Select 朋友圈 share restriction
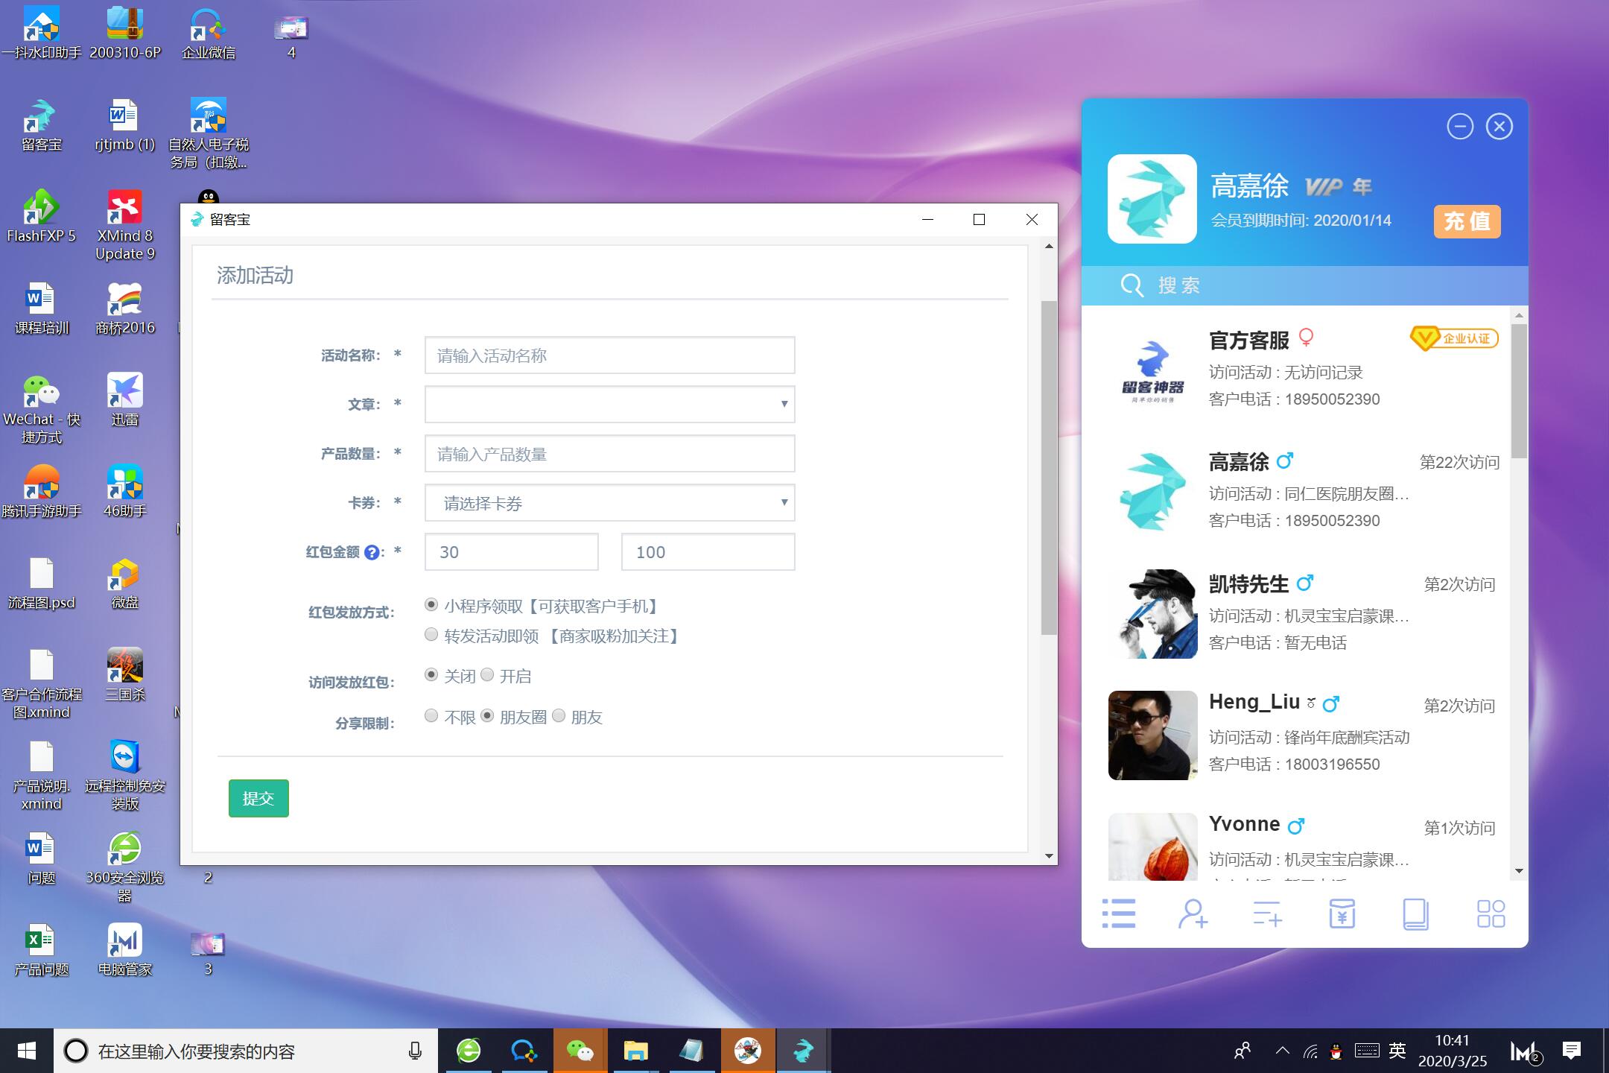Viewport: 1609px width, 1073px height. pyautogui.click(x=487, y=716)
